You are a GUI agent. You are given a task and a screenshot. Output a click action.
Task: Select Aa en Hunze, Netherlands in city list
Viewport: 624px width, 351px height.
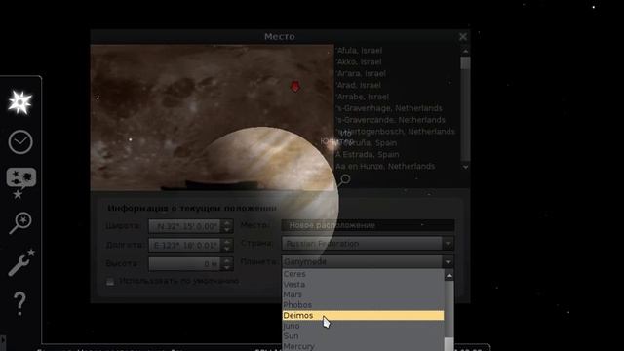click(385, 167)
